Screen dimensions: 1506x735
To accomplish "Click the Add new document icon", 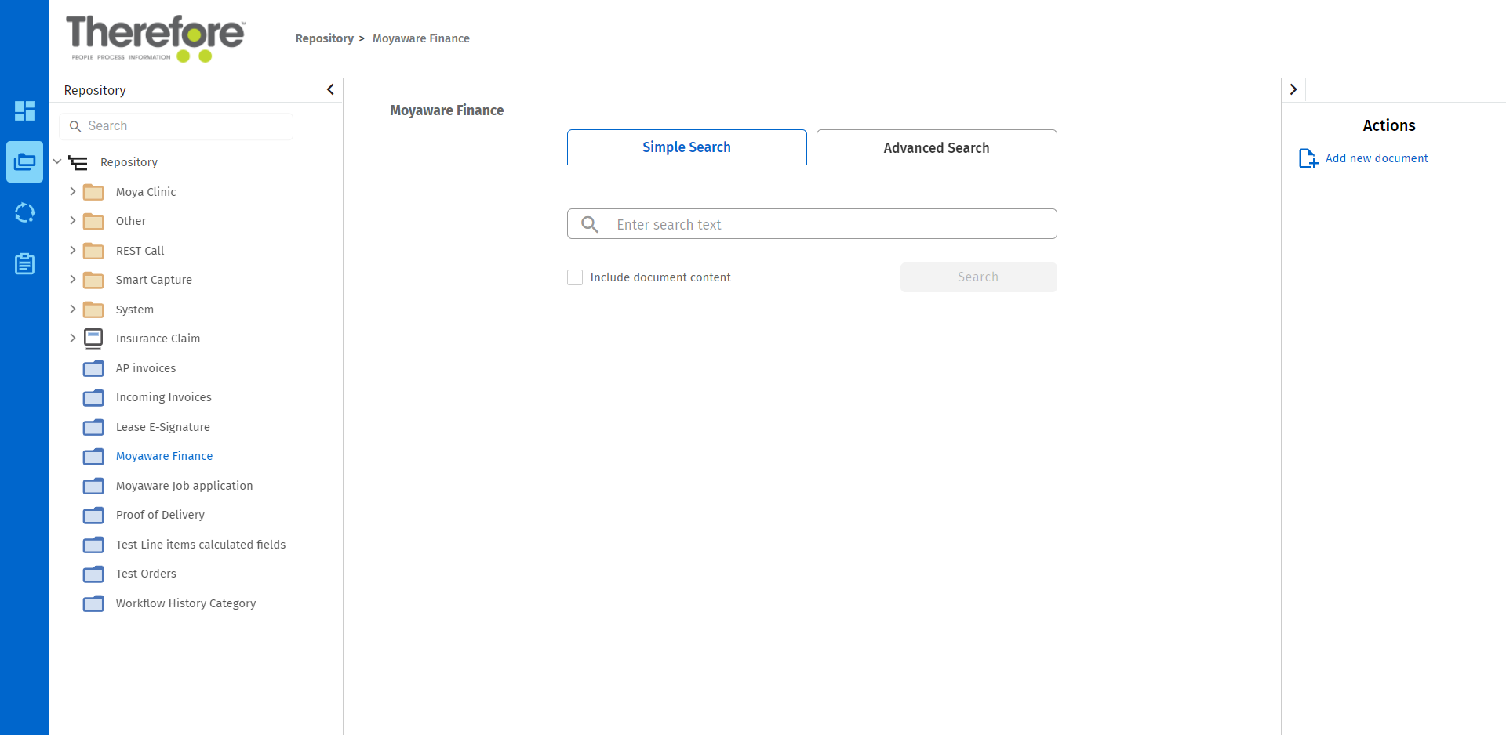I will pos(1308,158).
